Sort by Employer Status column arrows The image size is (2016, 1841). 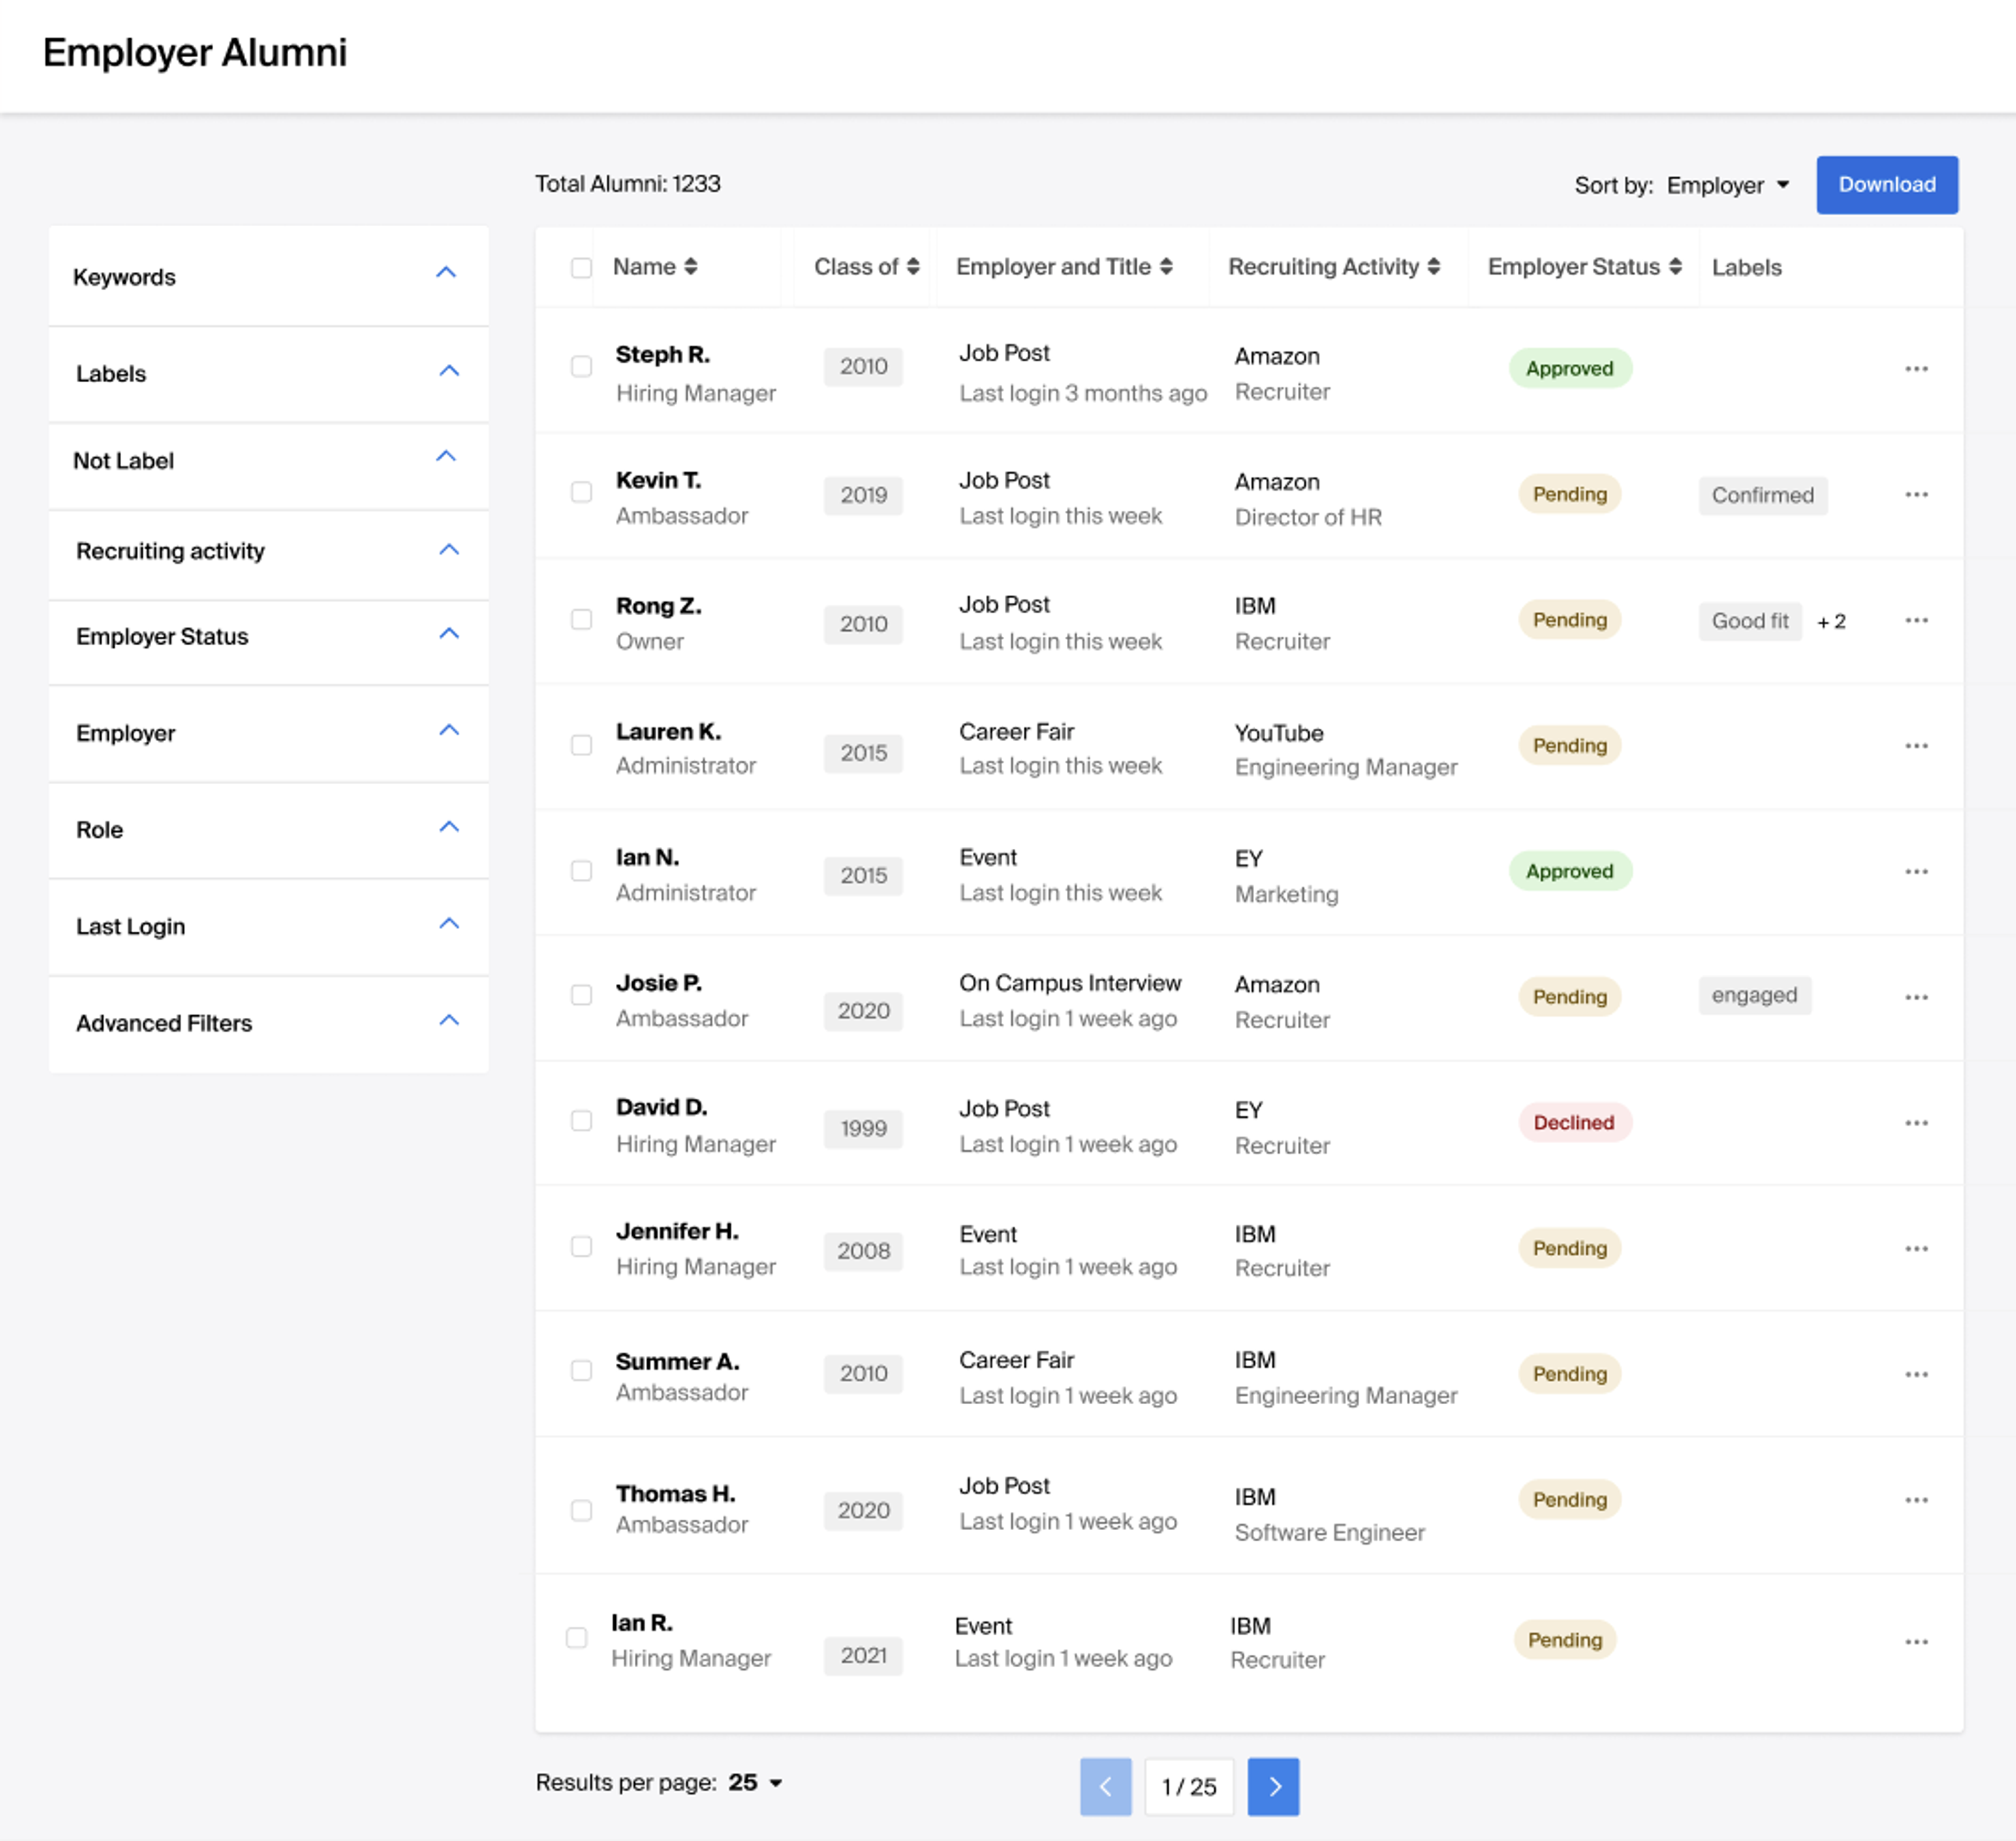tap(1675, 267)
